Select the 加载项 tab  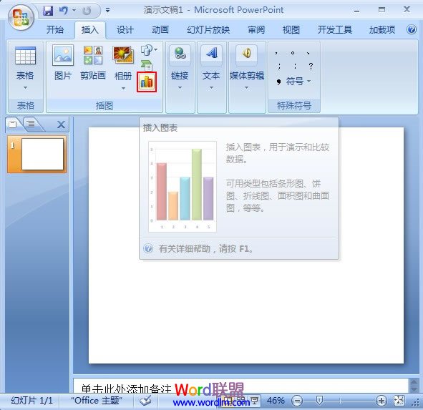382,29
